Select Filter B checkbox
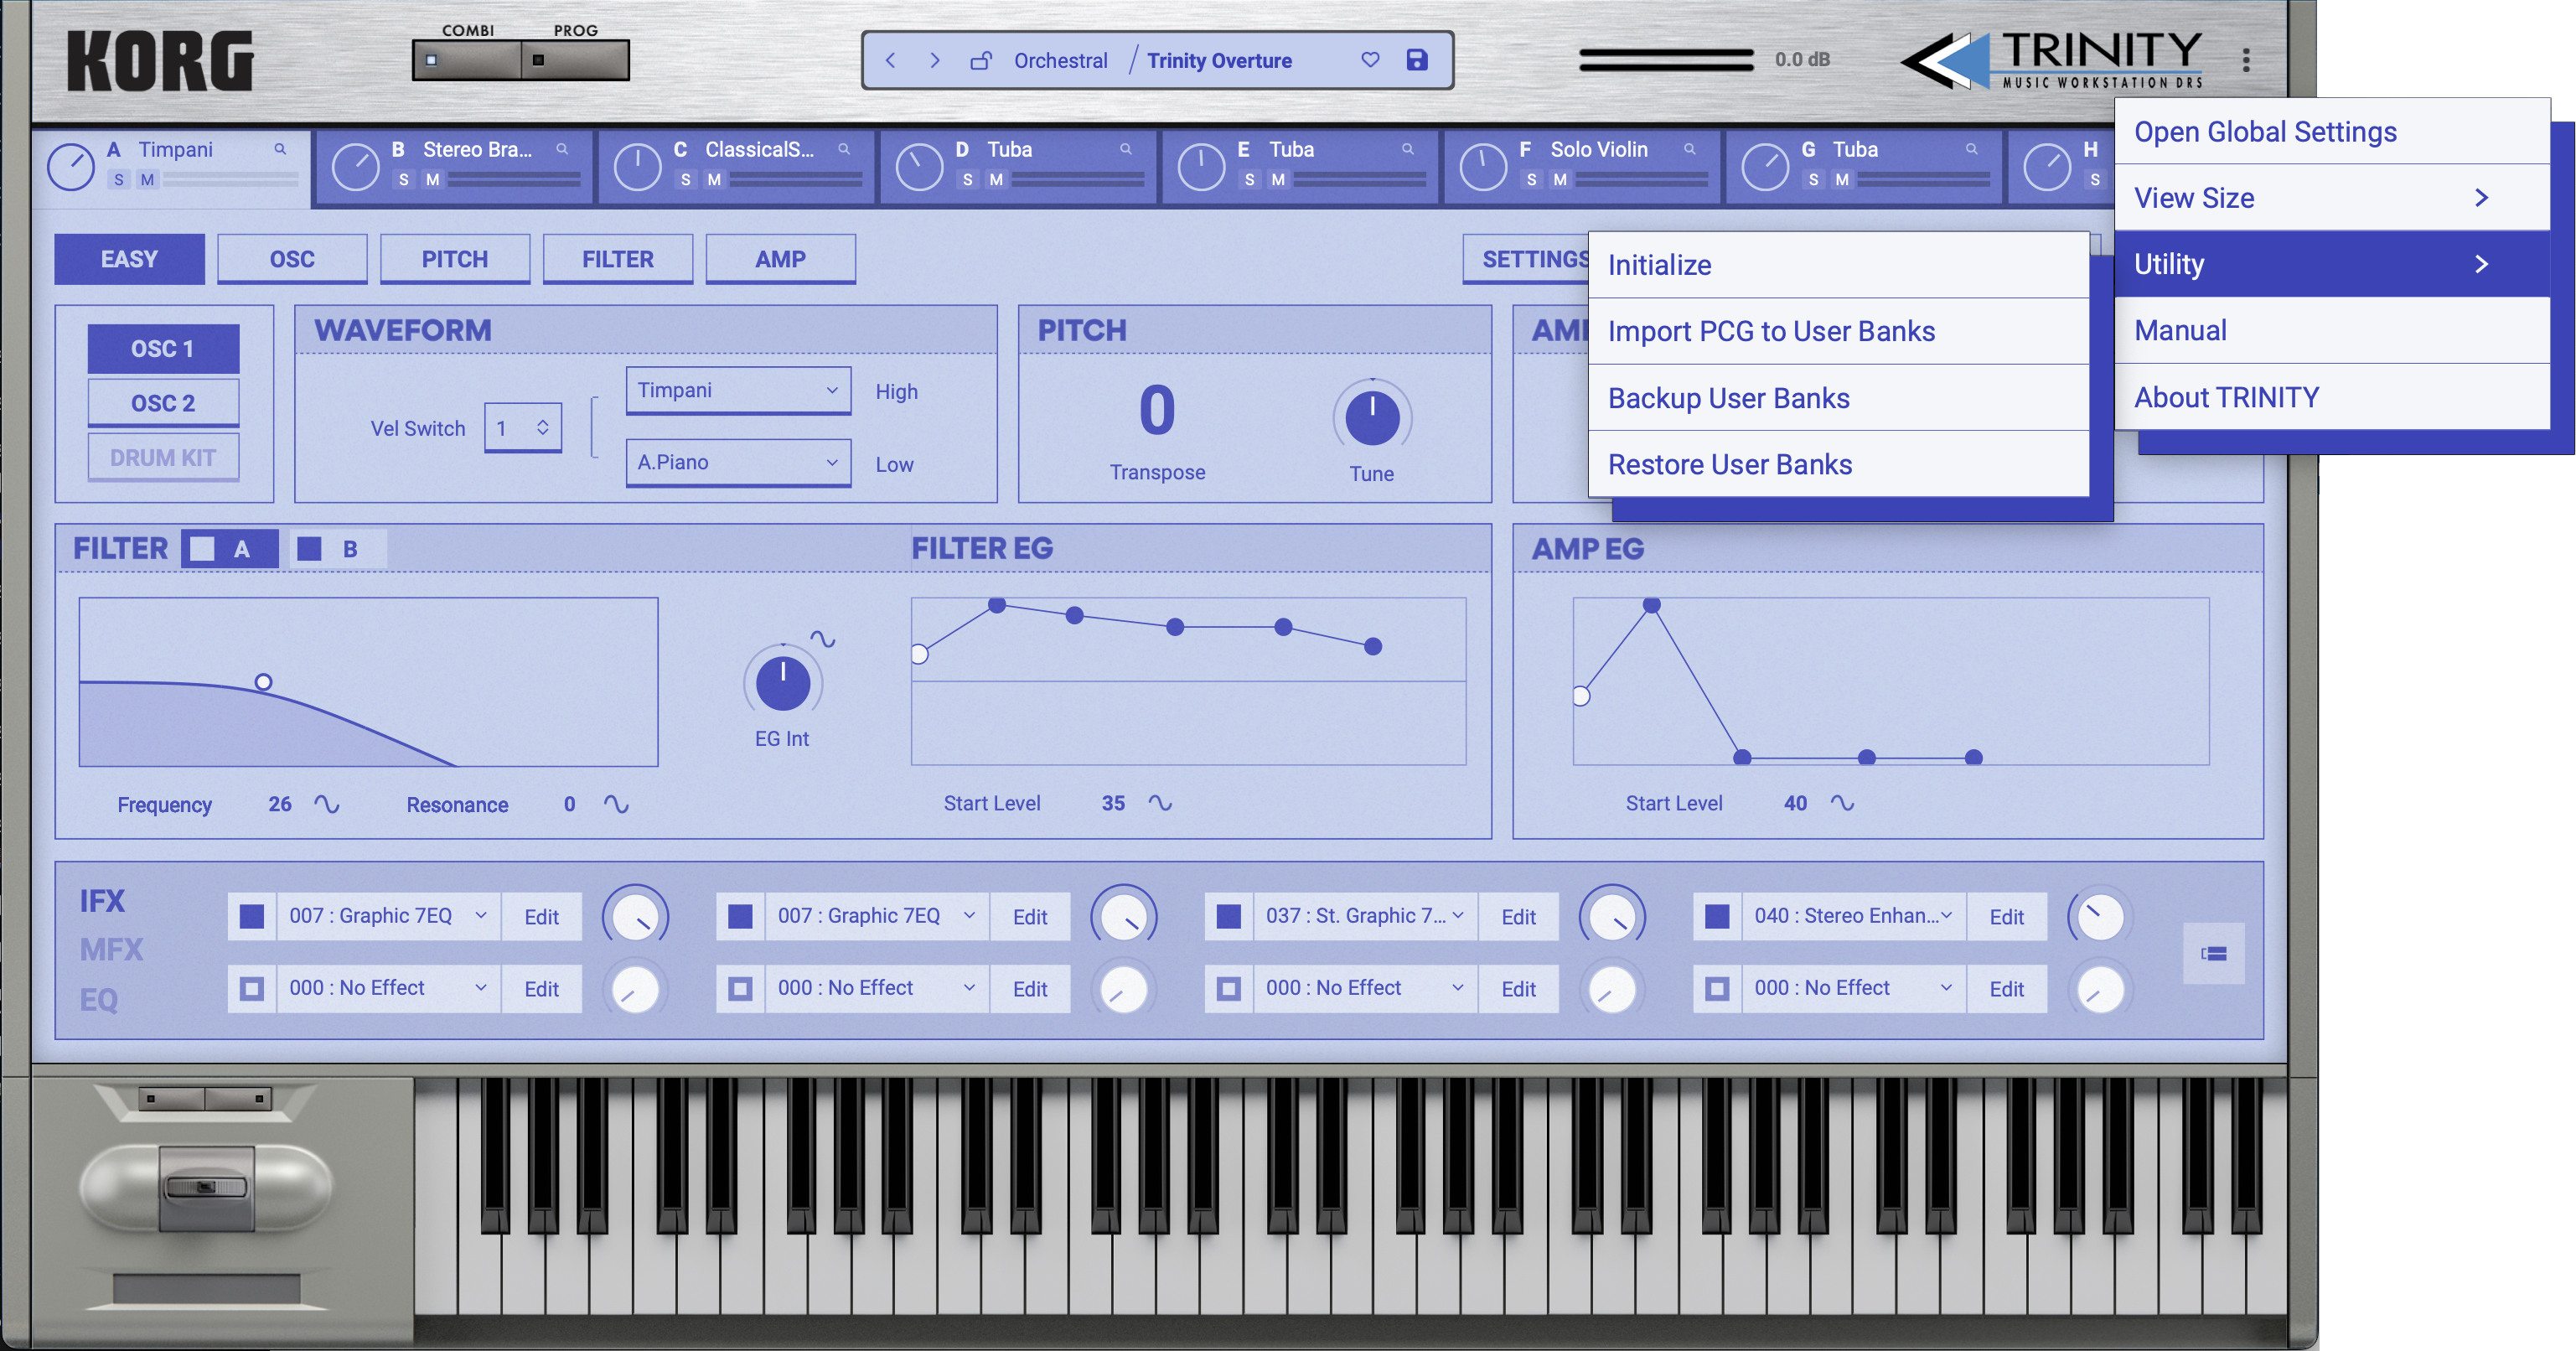Screen dimensions: 2576x1351 (x=310, y=549)
